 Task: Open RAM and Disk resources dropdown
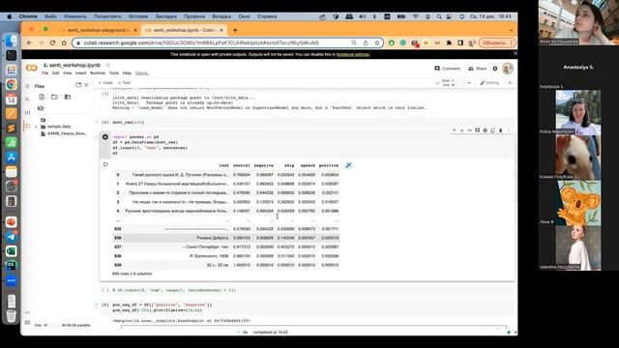click(x=469, y=83)
